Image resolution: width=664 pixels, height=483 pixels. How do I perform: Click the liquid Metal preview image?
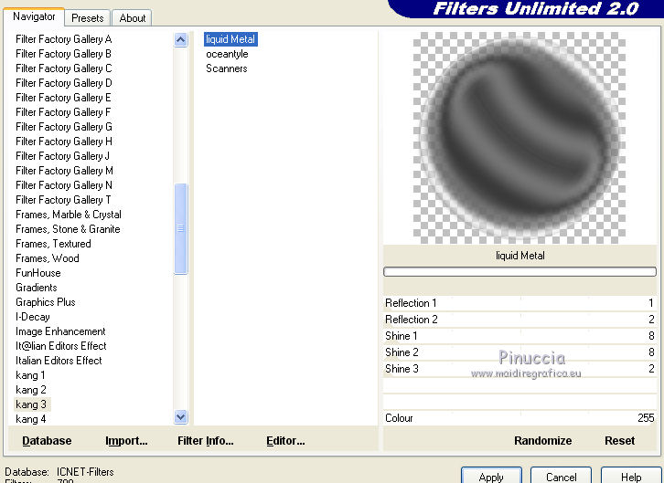pos(519,138)
